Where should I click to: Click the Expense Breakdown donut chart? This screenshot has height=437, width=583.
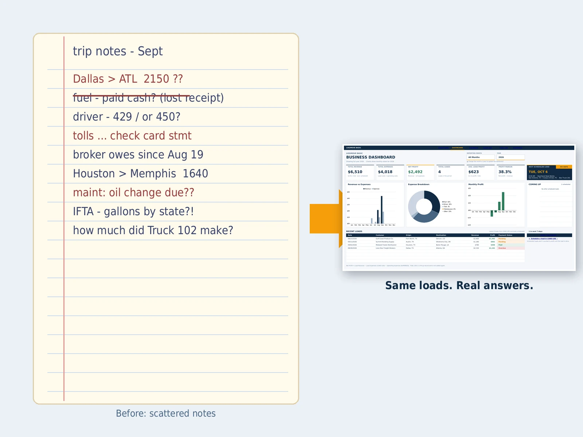pos(424,206)
